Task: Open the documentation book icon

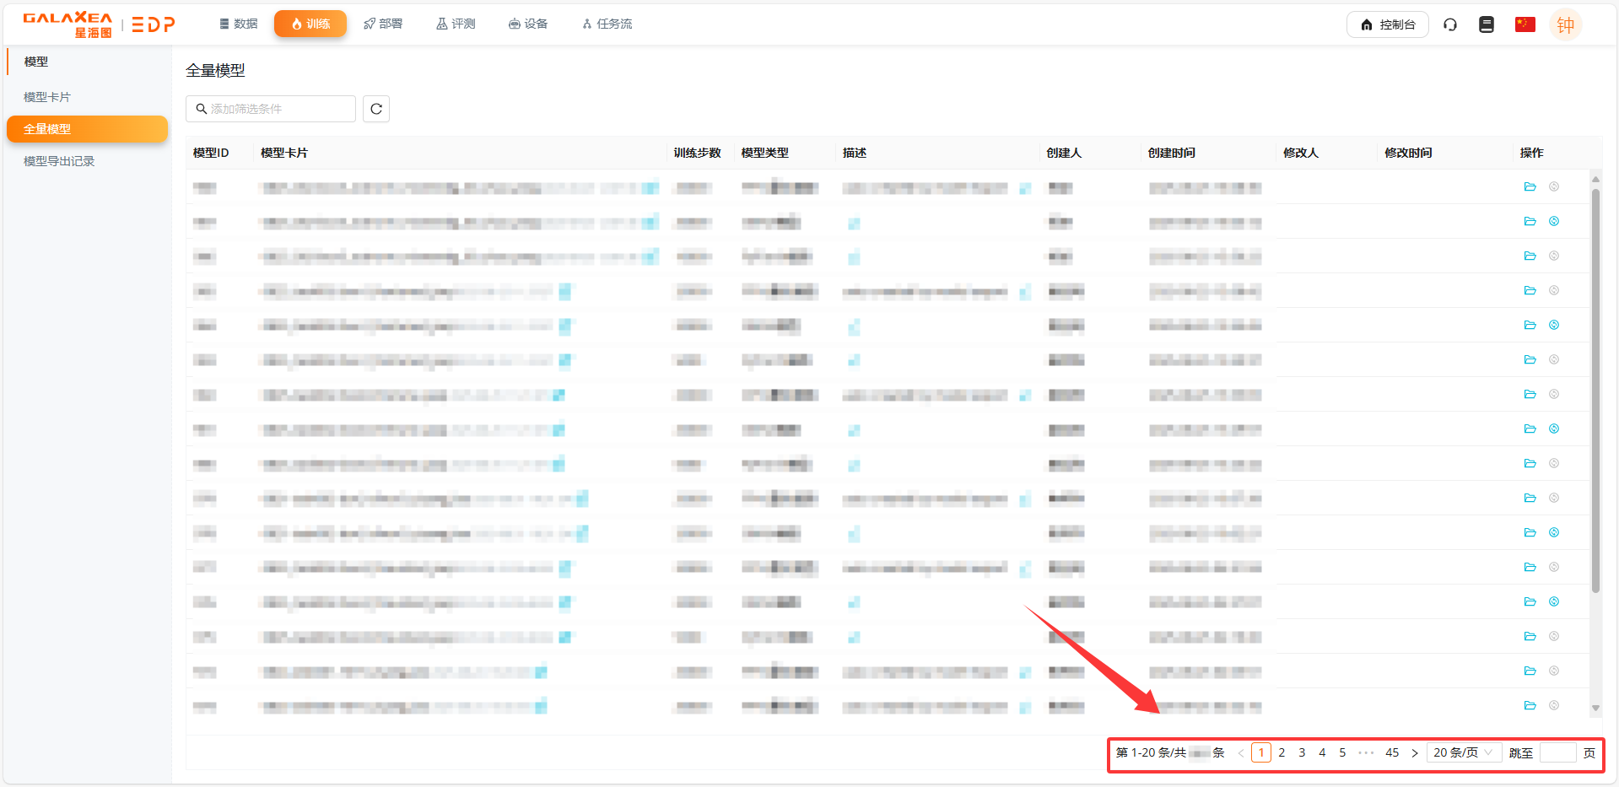Action: coord(1487,24)
